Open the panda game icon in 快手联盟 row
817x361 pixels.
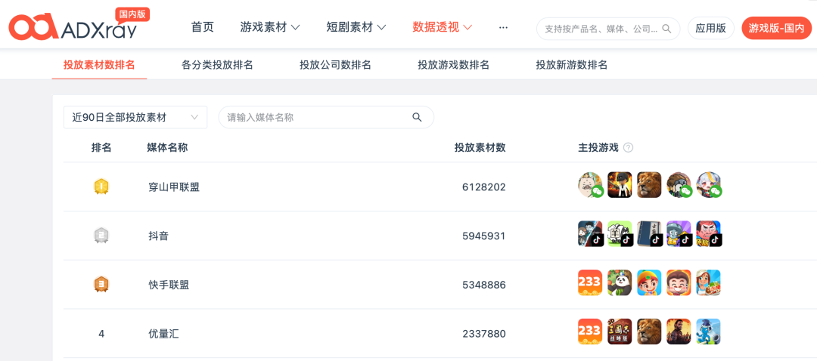(x=620, y=282)
